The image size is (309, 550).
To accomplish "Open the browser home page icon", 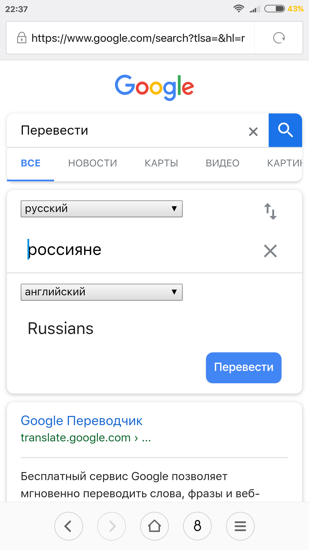I will coord(154,526).
